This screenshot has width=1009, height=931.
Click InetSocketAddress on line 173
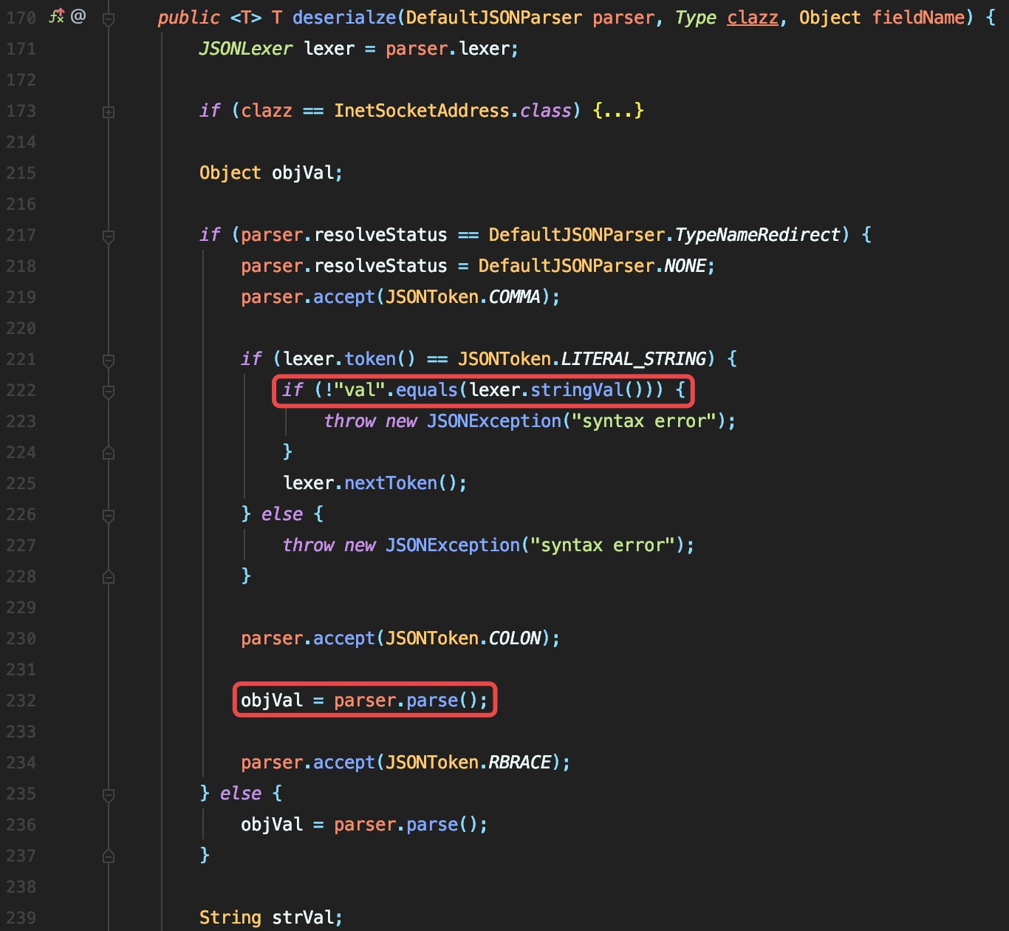click(422, 111)
